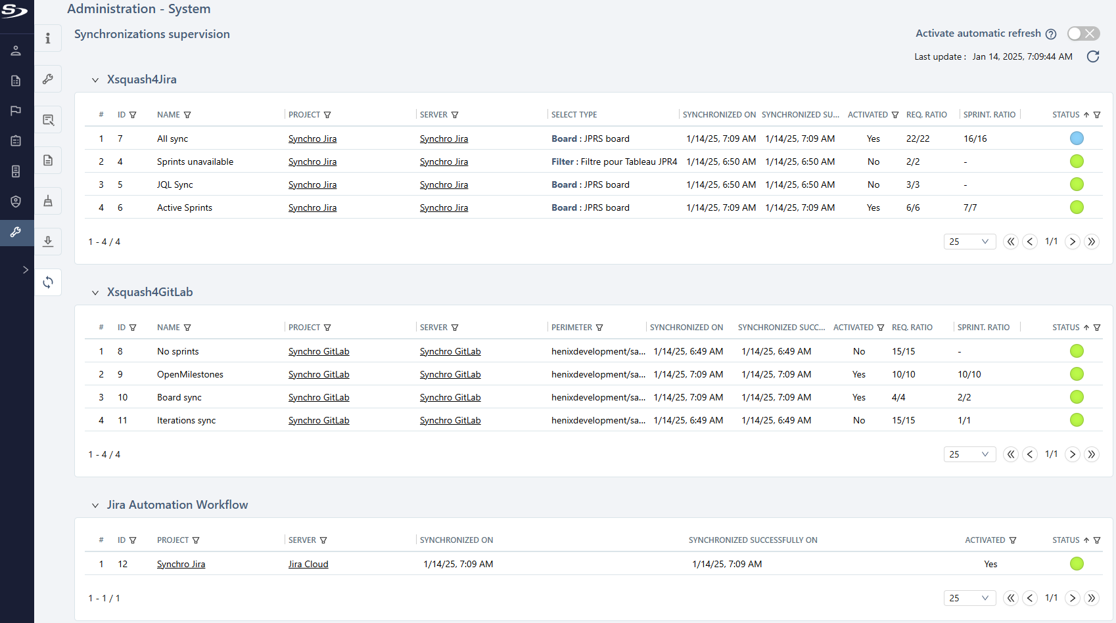Click the help question mark near automatic refresh
Viewport: 1116px width, 623px height.
(1052, 33)
